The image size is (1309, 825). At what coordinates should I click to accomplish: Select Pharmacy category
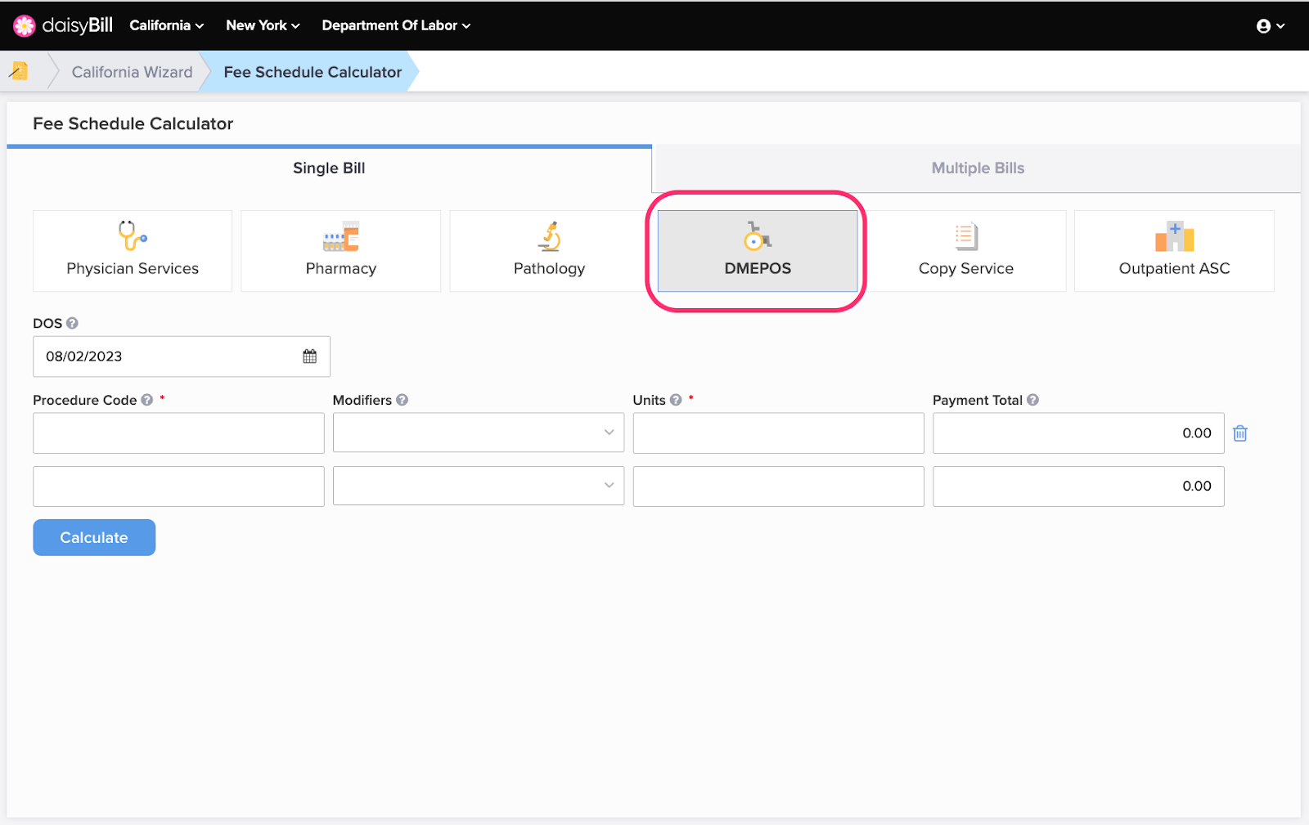pos(341,251)
